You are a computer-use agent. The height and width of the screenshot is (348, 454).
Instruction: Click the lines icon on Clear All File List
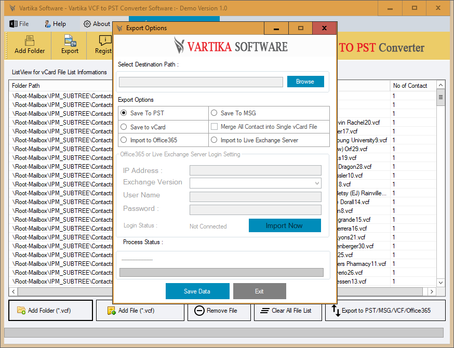coord(264,311)
